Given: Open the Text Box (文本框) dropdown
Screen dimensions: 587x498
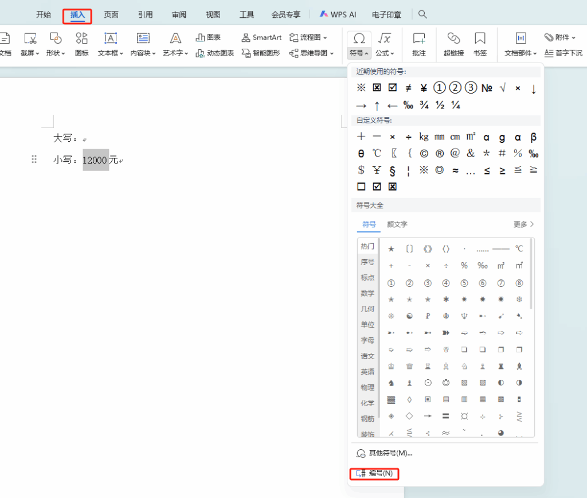Looking at the screenshot, I should [111, 53].
